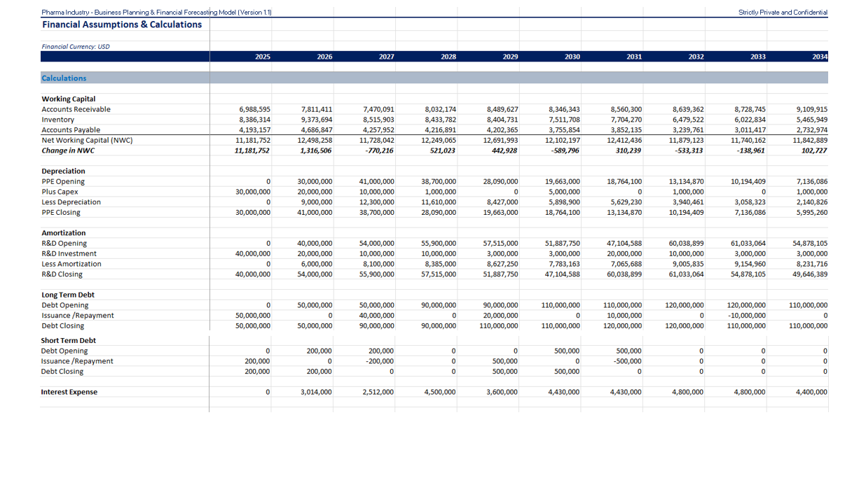
Task: Click the Financial Currency: USD note
Action: coord(76,47)
